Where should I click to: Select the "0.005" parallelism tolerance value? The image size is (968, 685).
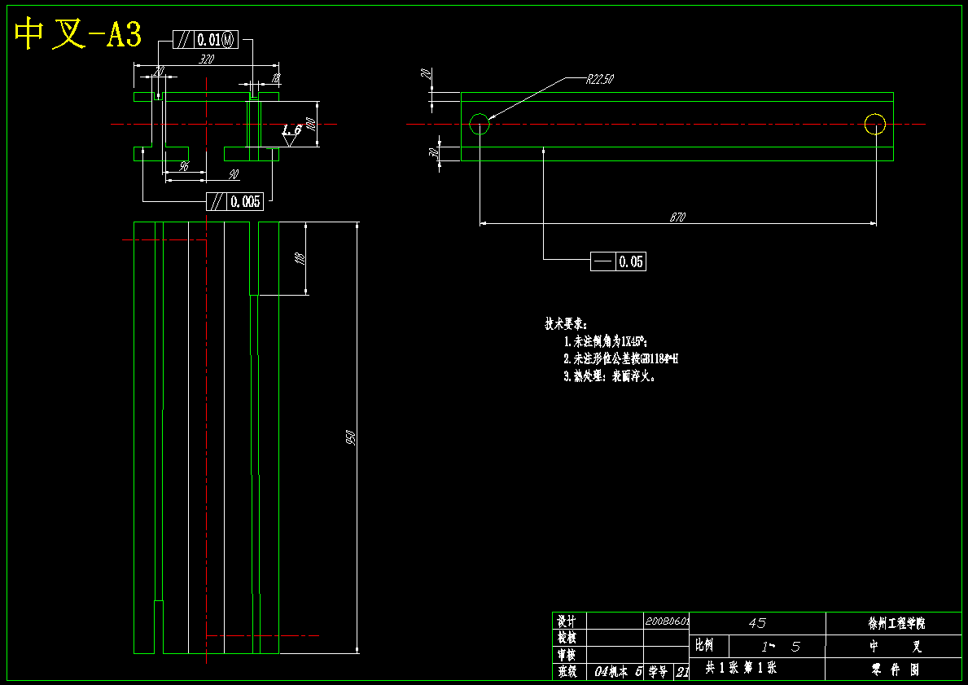(245, 201)
